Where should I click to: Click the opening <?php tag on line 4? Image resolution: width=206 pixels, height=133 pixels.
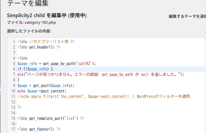pos(22,58)
